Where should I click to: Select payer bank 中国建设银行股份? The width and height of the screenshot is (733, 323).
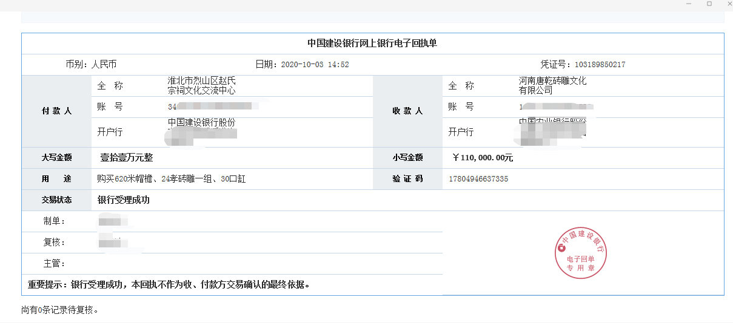pyautogui.click(x=201, y=123)
